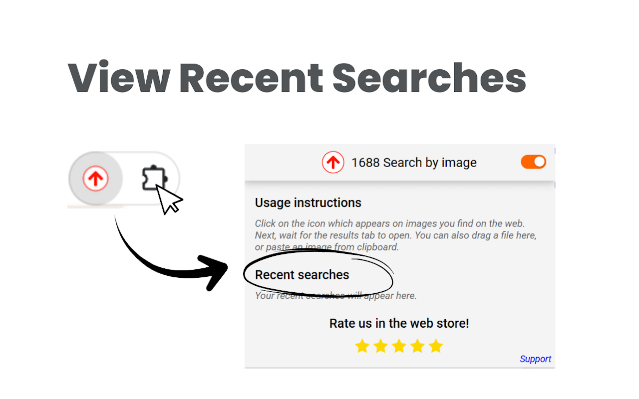Click the Recent searches heading

pyautogui.click(x=302, y=275)
